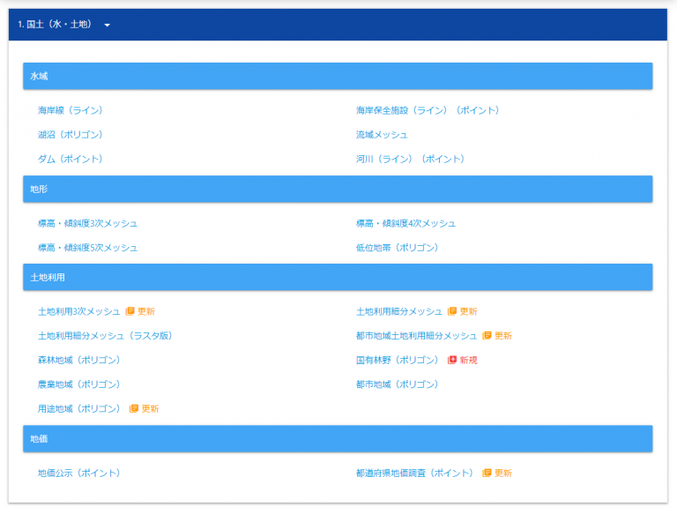Click red new icon beside 国有林野
Viewport: 677px width, 507px height.
452,360
